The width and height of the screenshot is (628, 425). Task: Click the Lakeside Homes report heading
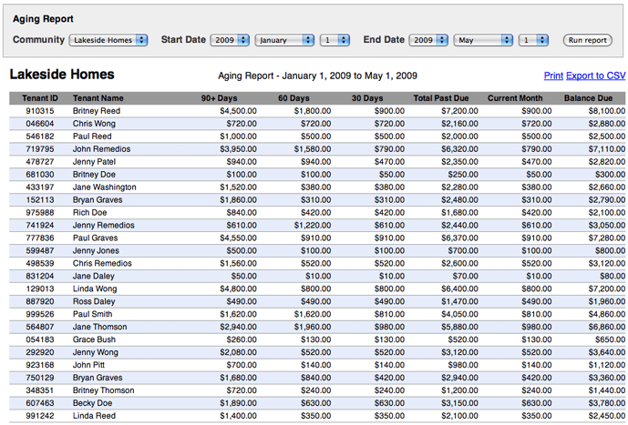(x=62, y=75)
